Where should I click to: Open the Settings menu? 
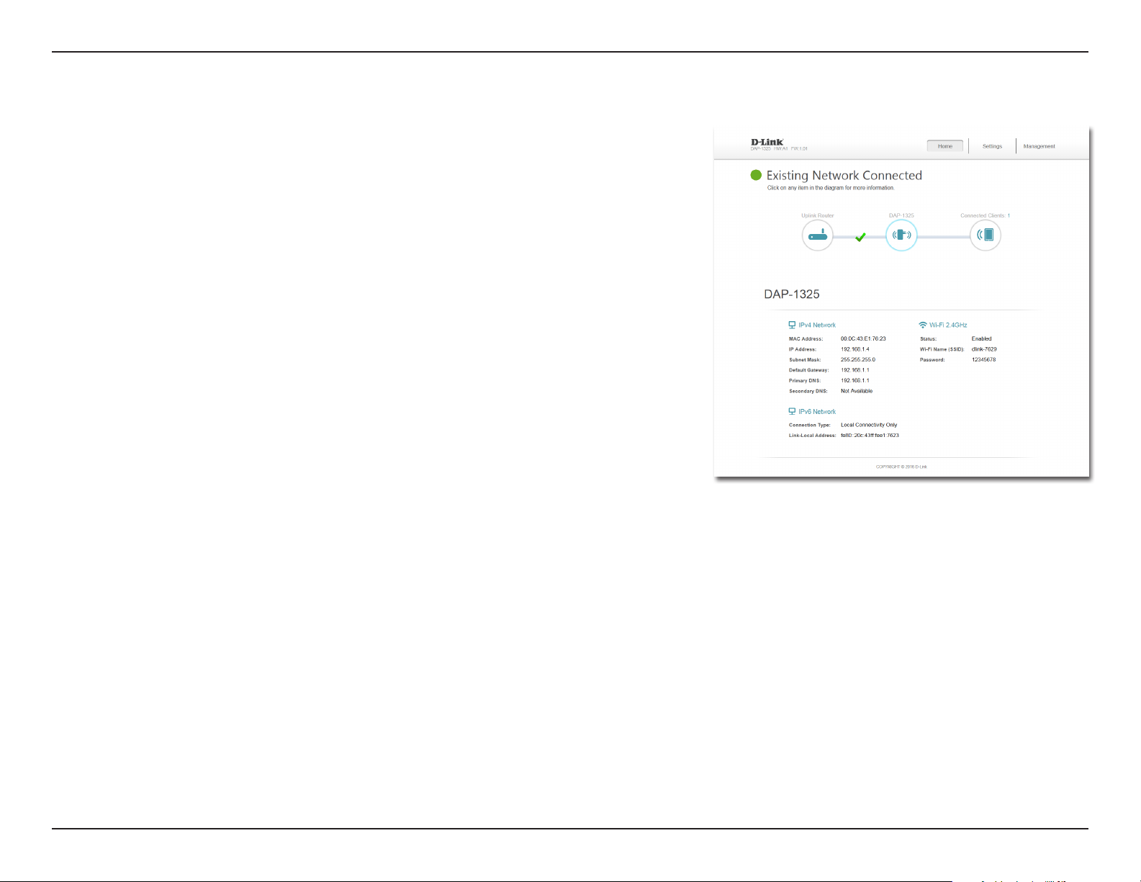(993, 146)
